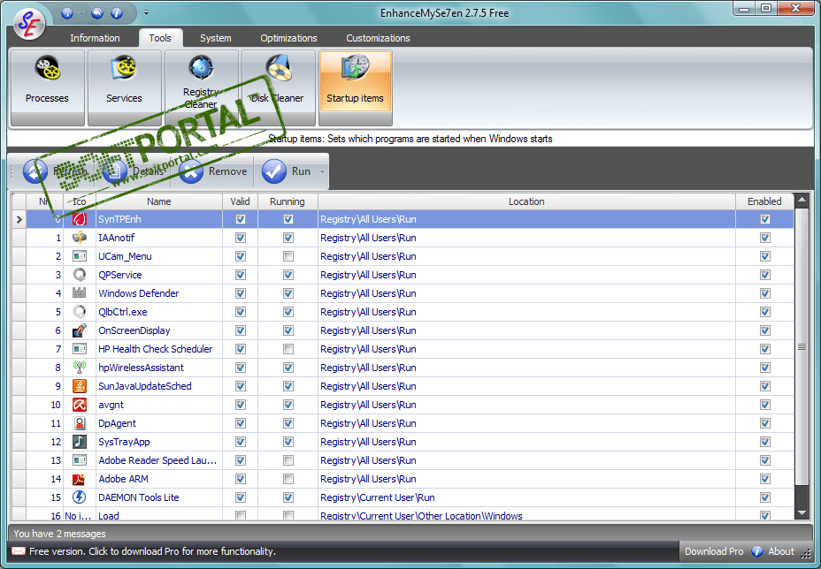Screen dimensions: 821x569
Task: Click the UCam_Menu row icon
Action: pyautogui.click(x=80, y=256)
